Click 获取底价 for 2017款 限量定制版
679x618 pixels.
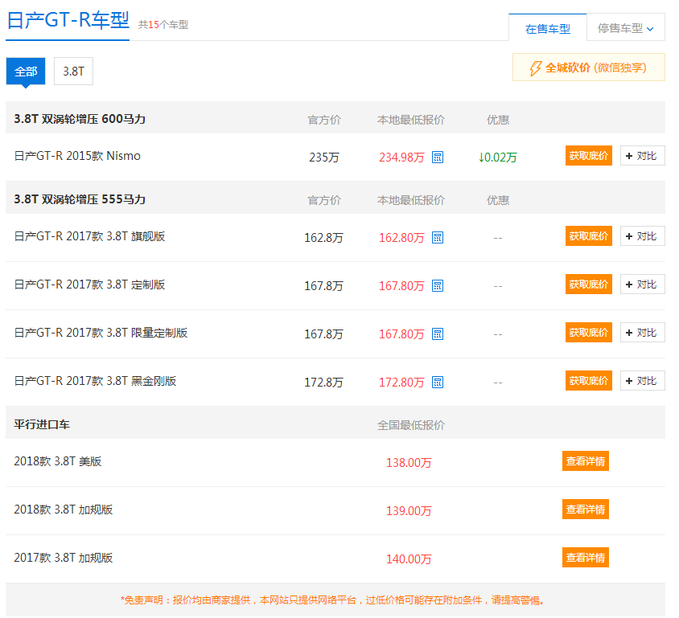tap(589, 333)
